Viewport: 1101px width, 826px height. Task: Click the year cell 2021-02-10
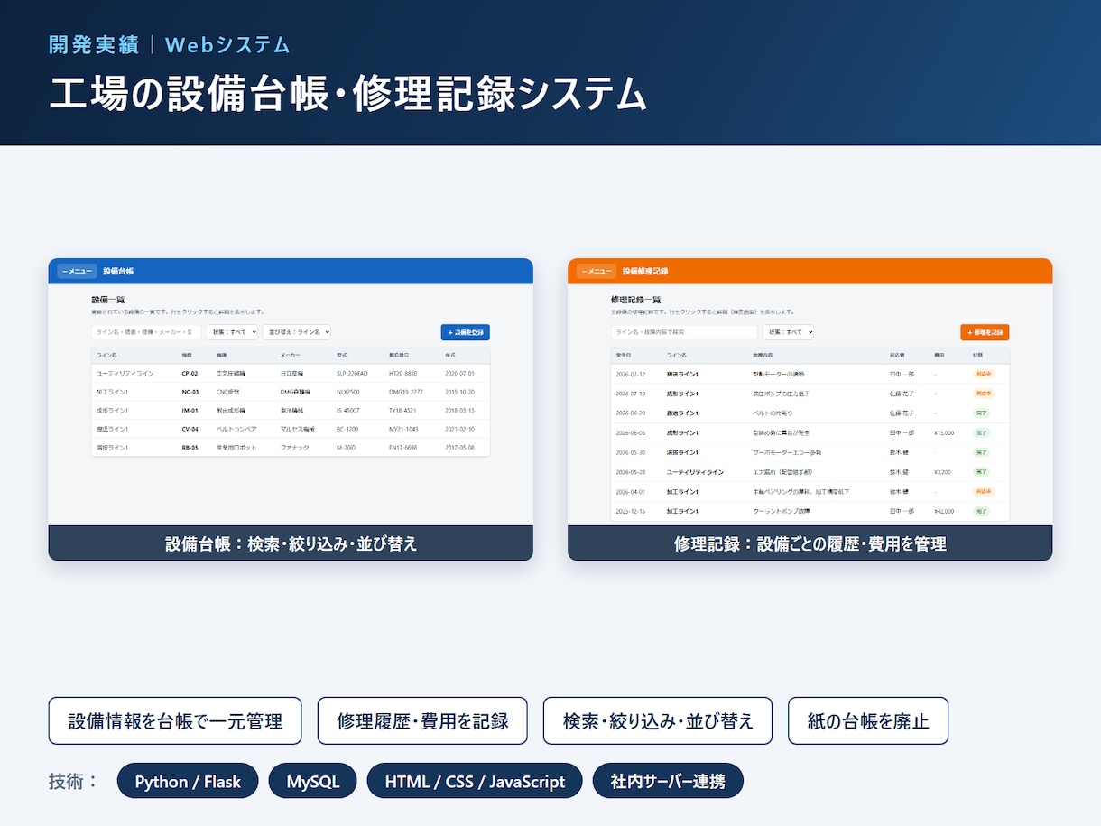point(459,429)
